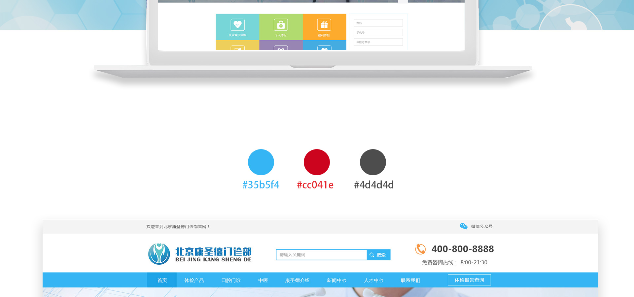Navigate to 新闻中心 in the menu
The width and height of the screenshot is (634, 297).
pos(336,280)
